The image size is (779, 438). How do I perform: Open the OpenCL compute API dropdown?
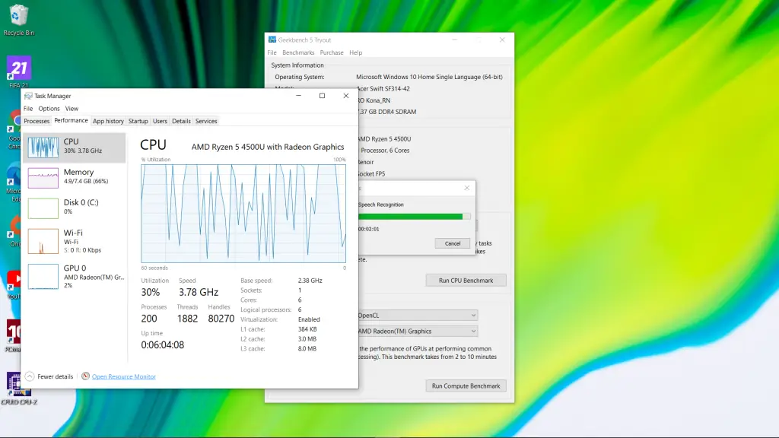418,316
